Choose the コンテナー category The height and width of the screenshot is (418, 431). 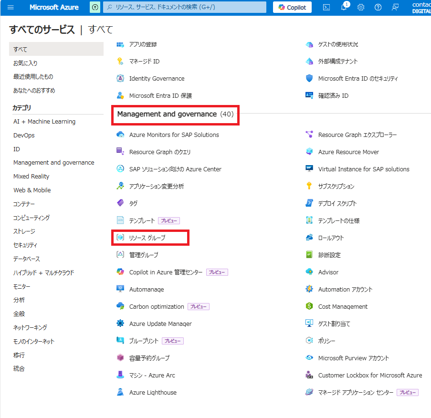point(24,204)
